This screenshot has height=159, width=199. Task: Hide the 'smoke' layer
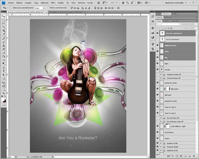pyautogui.click(x=157, y=138)
